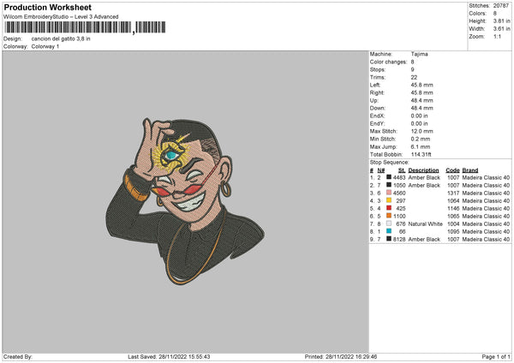
Task: Click the Machine value Tajima
Action: click(x=419, y=54)
